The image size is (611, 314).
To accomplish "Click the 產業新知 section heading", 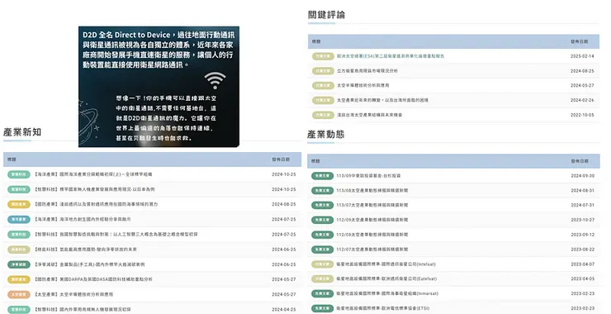I will pyautogui.click(x=22, y=132).
